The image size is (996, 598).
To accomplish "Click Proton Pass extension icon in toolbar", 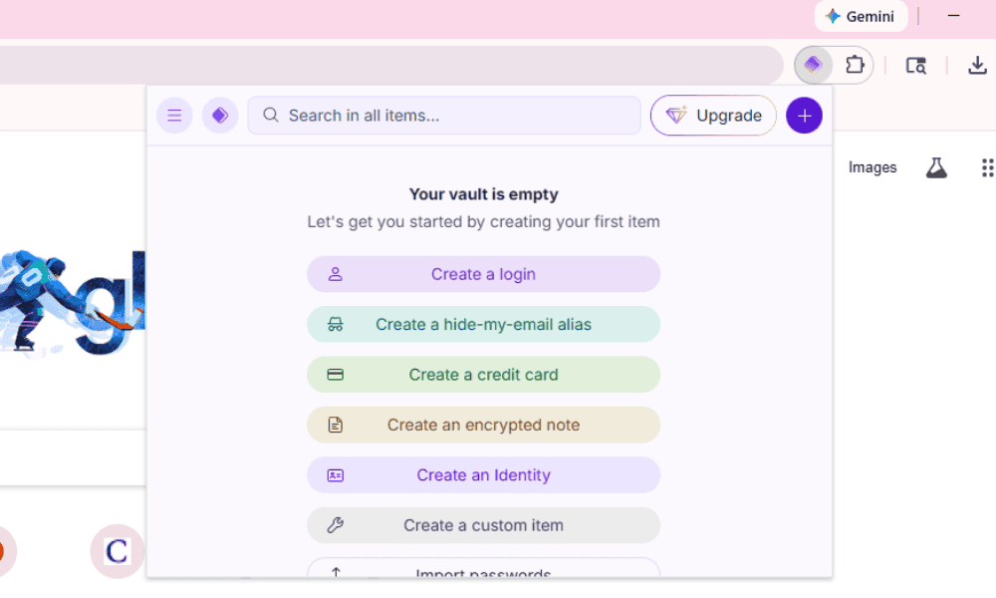I will (814, 66).
